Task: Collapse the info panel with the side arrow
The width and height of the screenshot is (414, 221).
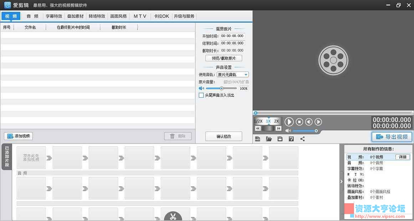Action: (x=341, y=181)
